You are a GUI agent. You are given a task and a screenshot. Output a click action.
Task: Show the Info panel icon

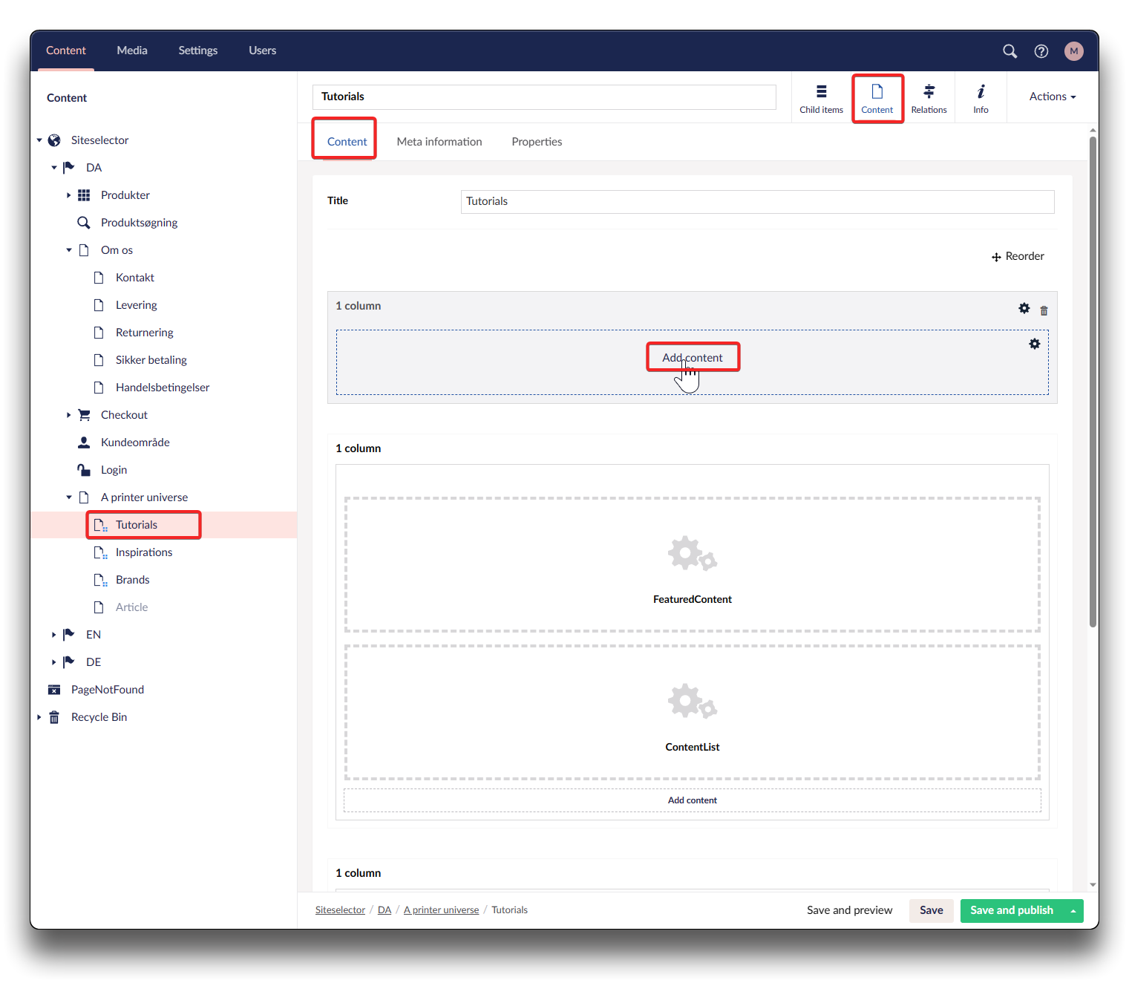coord(981,98)
